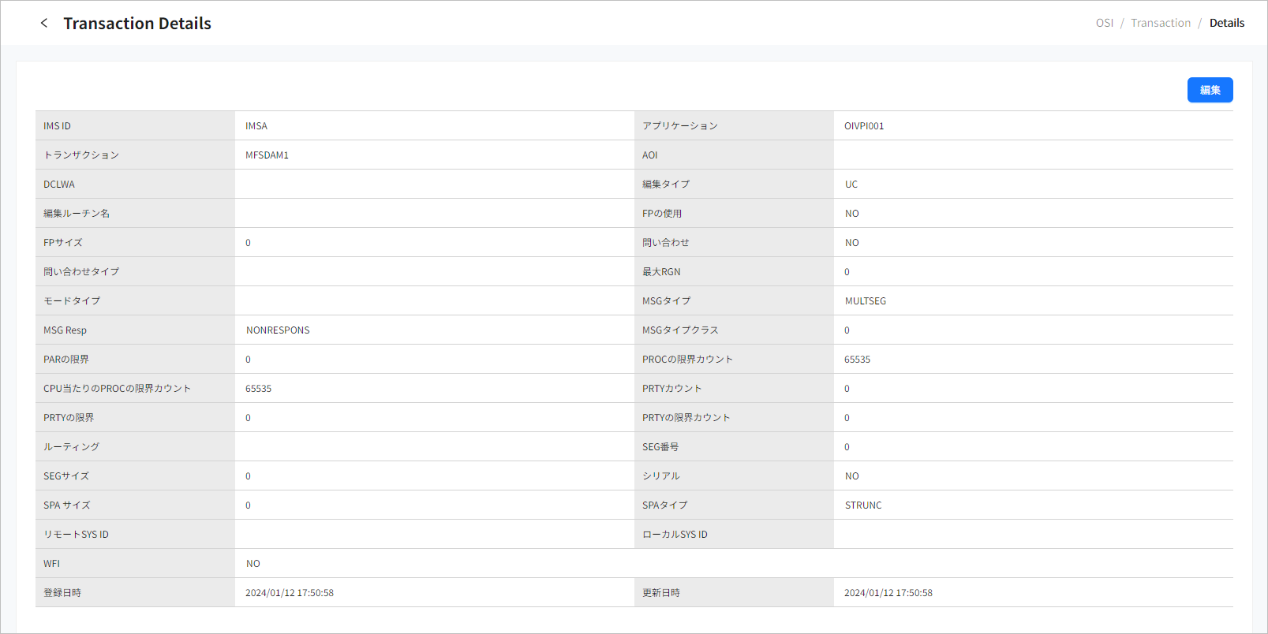
Task: Click the WFI value NO
Action: click(x=252, y=564)
